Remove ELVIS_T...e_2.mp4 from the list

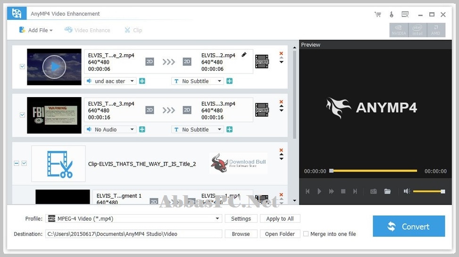[x=281, y=53]
